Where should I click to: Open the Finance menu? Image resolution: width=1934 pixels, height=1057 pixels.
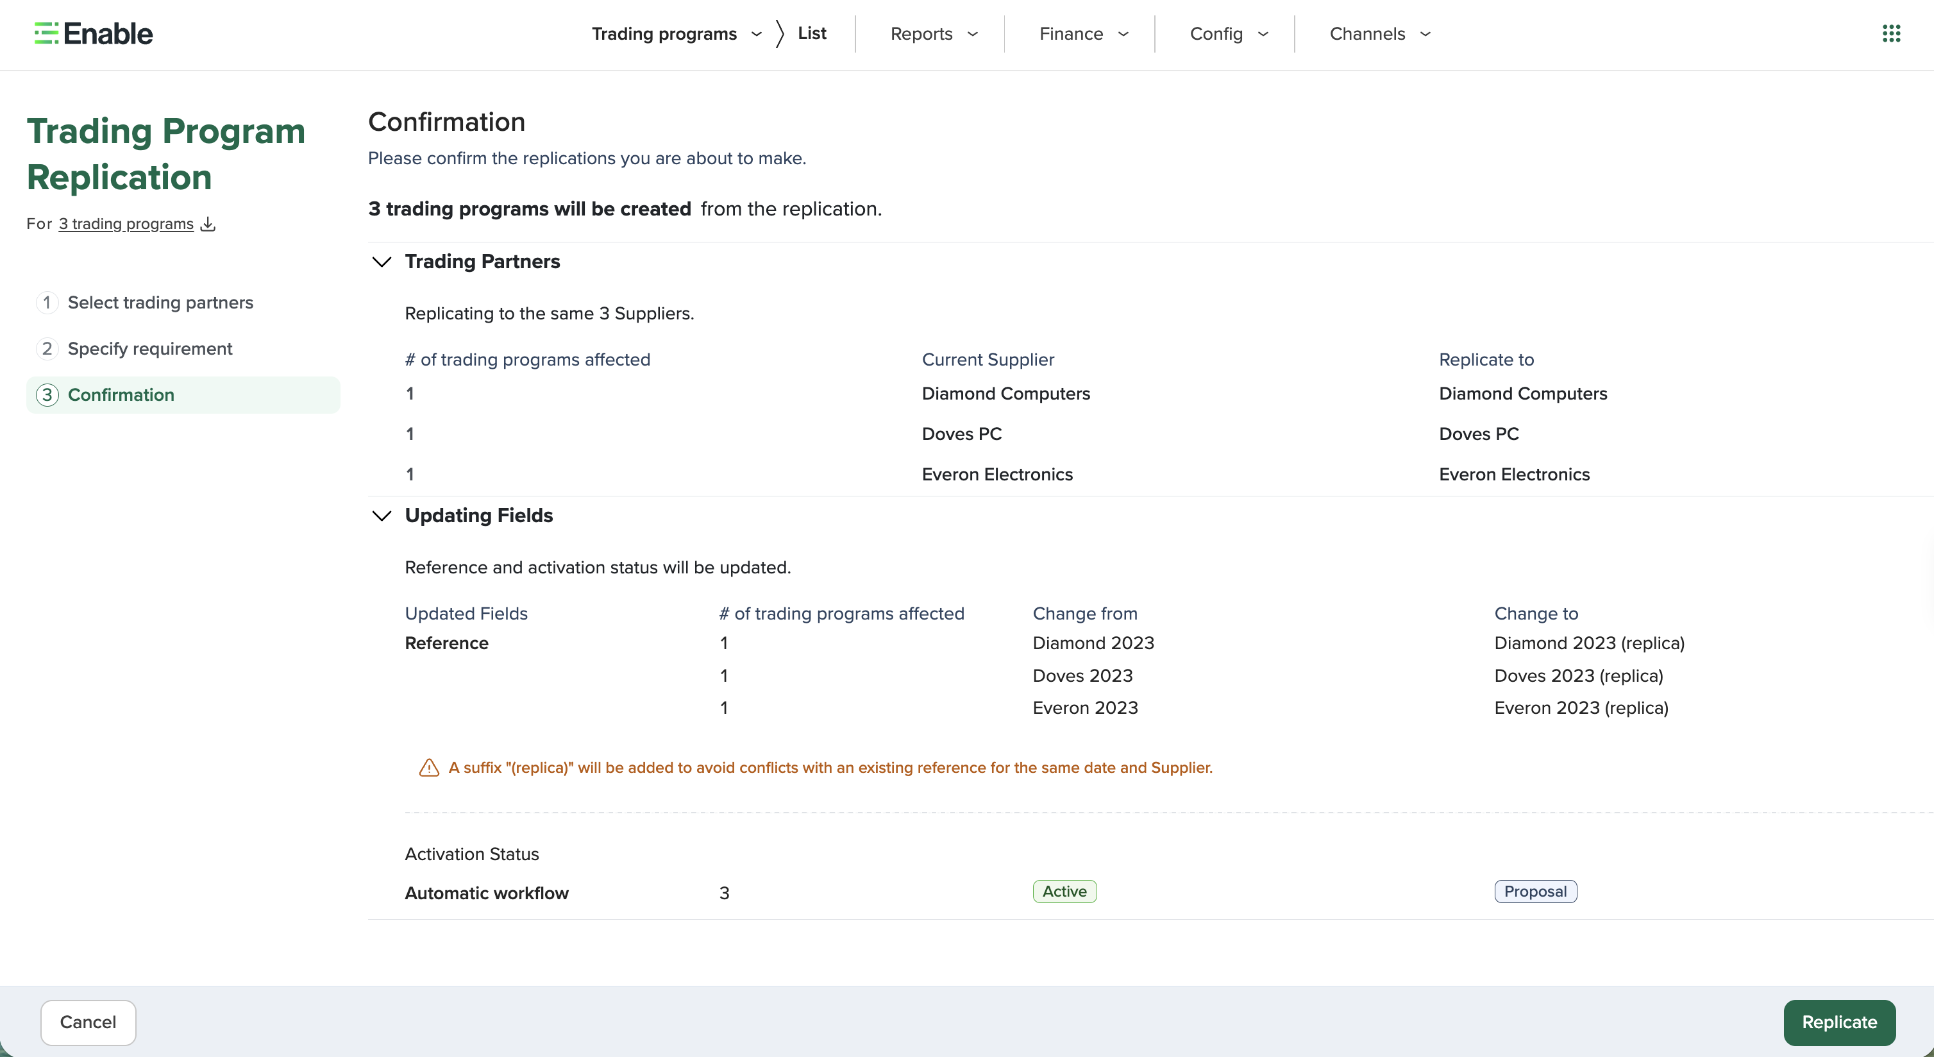coord(1083,34)
